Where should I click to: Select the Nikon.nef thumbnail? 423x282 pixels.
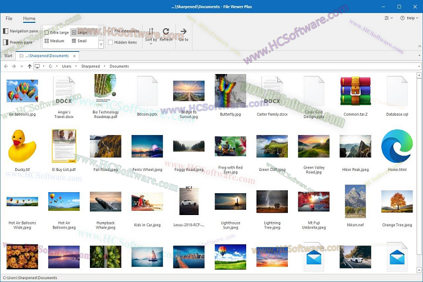coord(355,202)
